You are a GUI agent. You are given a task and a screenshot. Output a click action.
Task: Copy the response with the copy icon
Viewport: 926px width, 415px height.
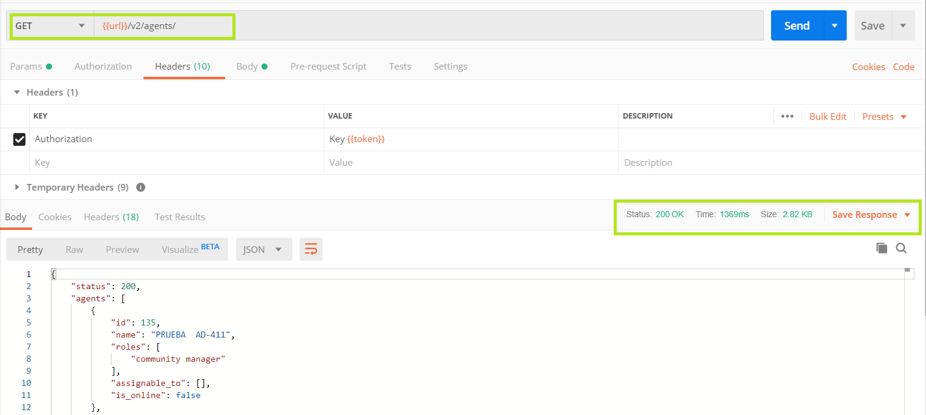[x=882, y=248]
